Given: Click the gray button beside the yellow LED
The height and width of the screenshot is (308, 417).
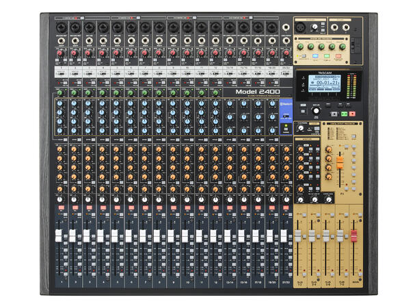Looking at the screenshot, I should click(x=304, y=56).
